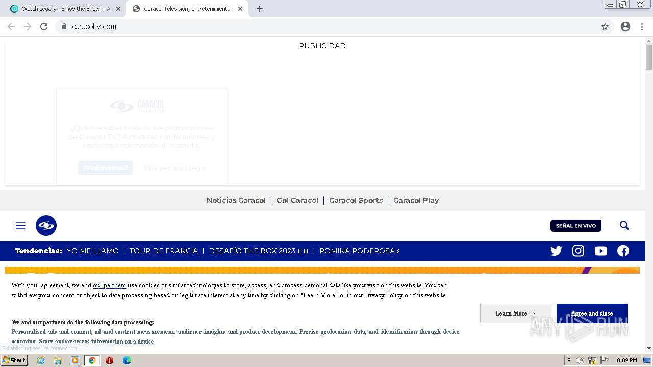Open the Opera taskbar icon
The width and height of the screenshot is (653, 367).
click(109, 360)
